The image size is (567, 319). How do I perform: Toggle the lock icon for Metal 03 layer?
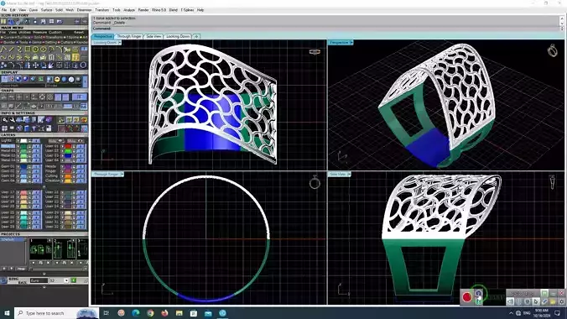coord(30,155)
